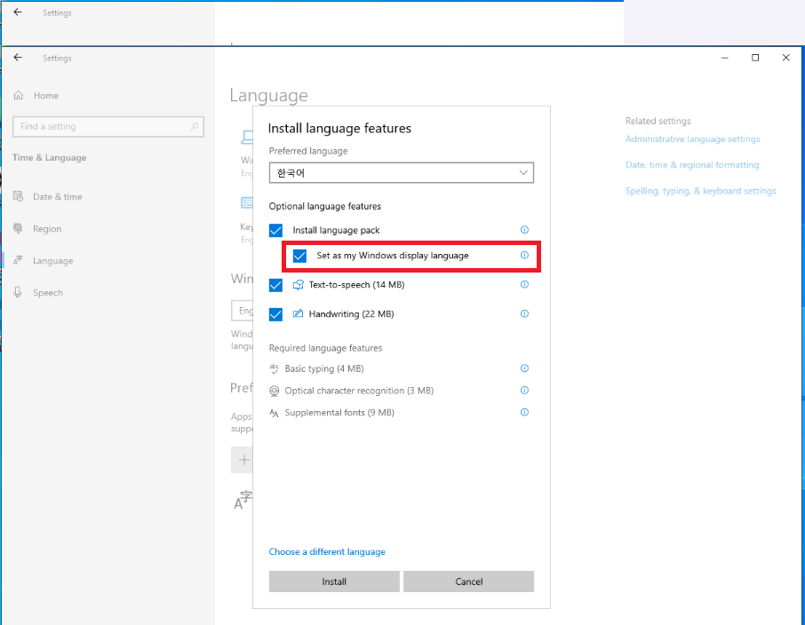Screen dimensions: 805x625
Task: Click info icon for Windows display language
Action: (x=524, y=255)
